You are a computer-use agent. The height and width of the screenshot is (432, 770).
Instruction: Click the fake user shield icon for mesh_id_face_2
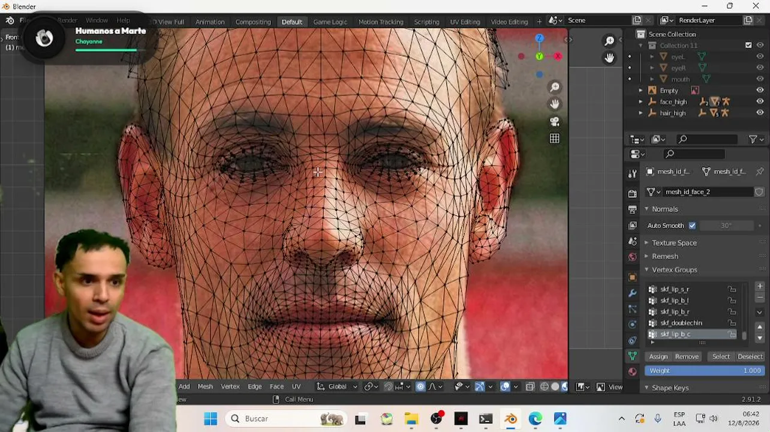pyautogui.click(x=759, y=192)
